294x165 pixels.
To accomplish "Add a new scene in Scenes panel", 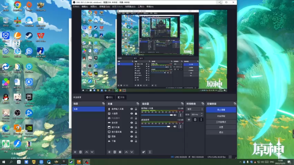I will click(75, 152).
